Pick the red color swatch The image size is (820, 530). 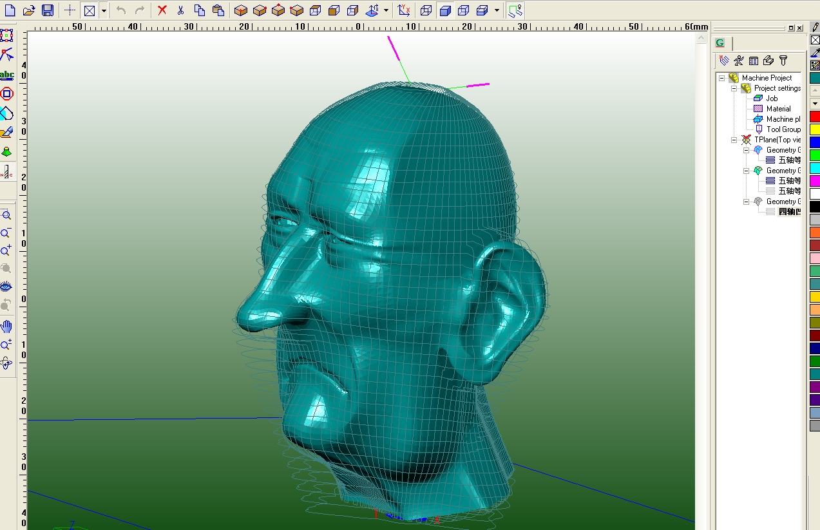[x=815, y=117]
